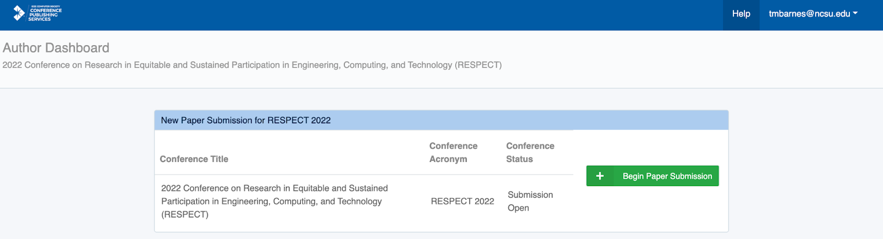This screenshot has width=883, height=239.
Task: Click blank space below the green button
Action: click(x=652, y=212)
